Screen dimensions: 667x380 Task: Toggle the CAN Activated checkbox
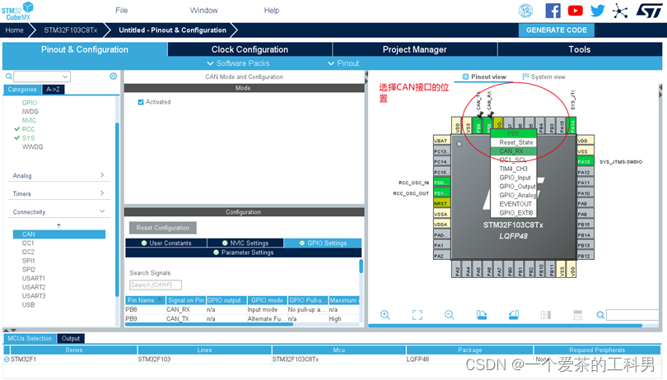click(x=141, y=102)
